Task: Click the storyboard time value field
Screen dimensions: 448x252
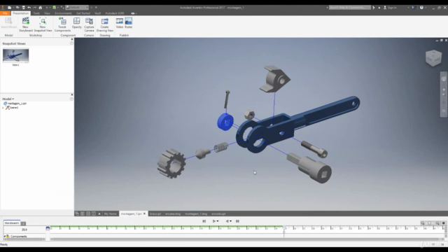Action: point(24,230)
